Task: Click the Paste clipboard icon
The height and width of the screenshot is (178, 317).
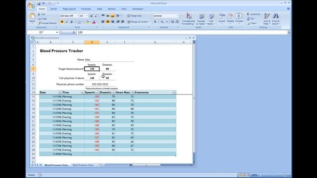Action: point(32,16)
